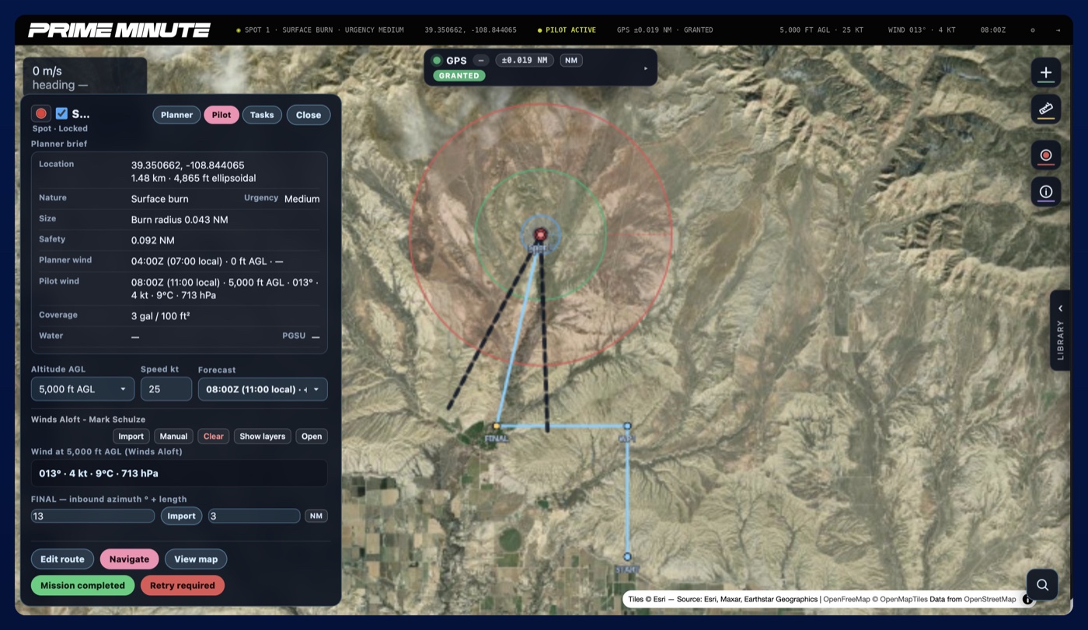This screenshot has width=1088, height=630.
Task: Close the spot panel
Action: click(x=309, y=115)
